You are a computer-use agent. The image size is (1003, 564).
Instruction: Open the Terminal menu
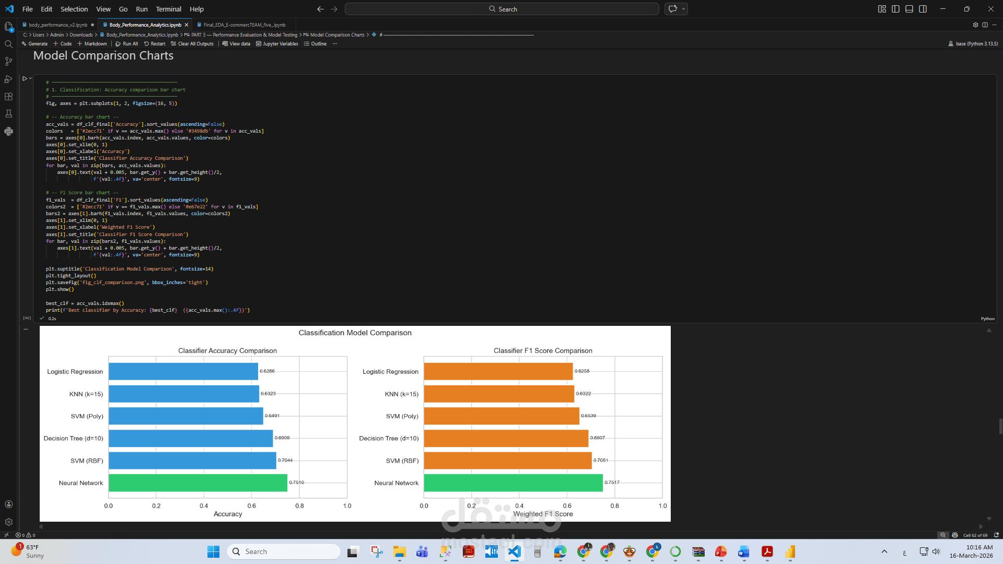point(168,9)
